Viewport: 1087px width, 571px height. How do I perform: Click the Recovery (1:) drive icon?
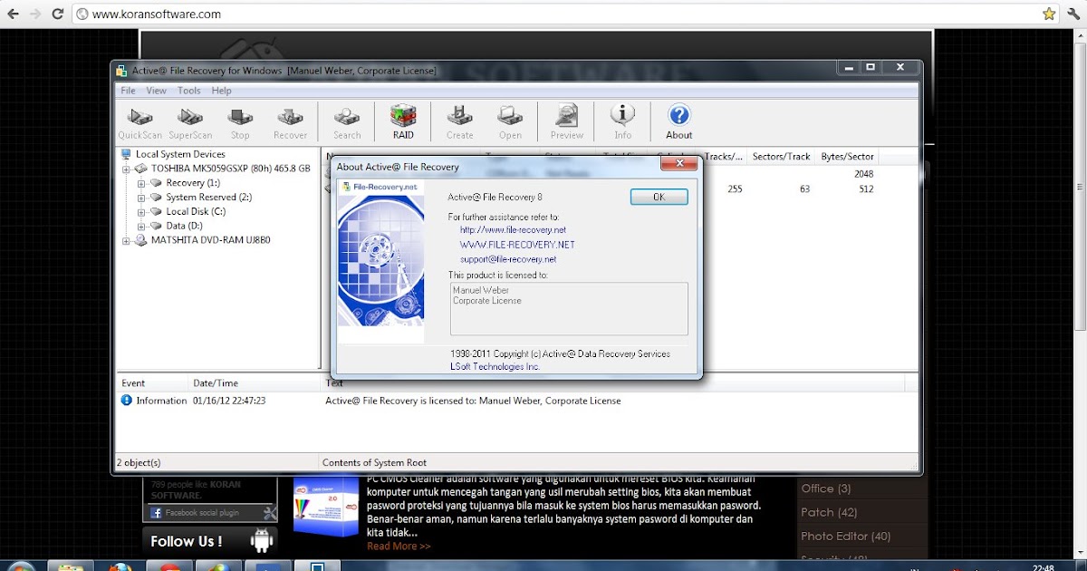click(x=156, y=183)
